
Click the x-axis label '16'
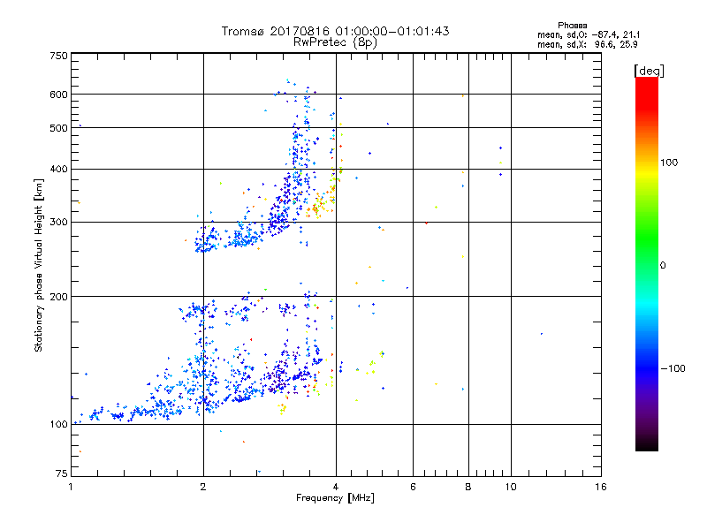(x=601, y=487)
